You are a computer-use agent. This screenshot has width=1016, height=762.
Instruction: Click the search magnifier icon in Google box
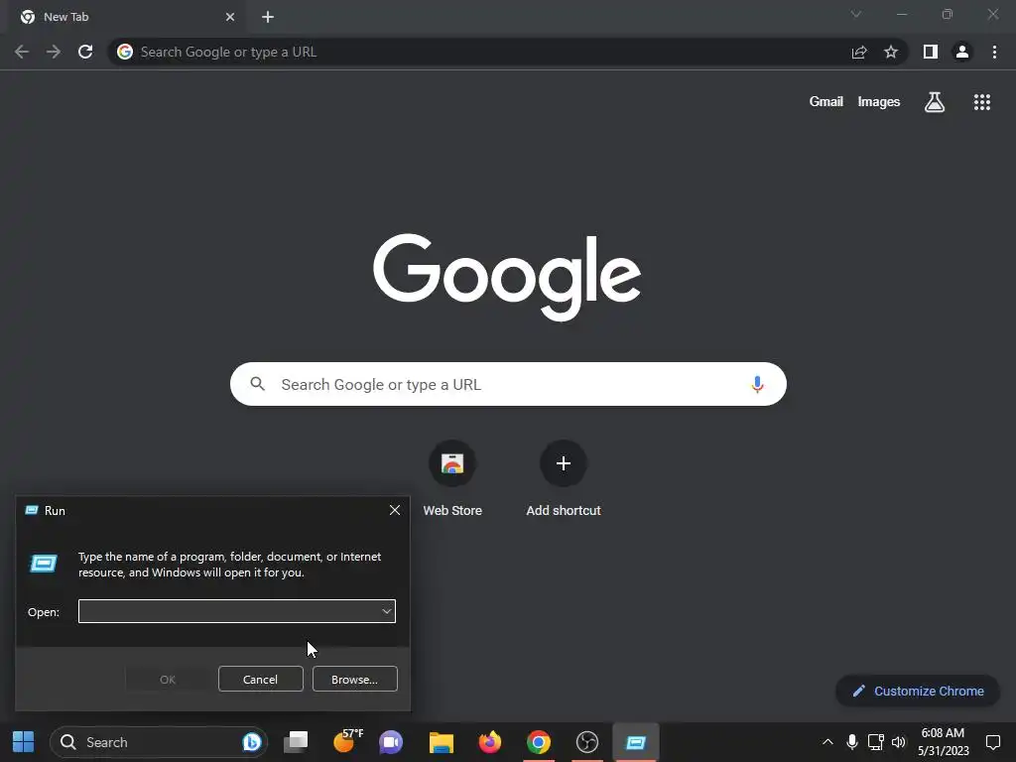(257, 384)
